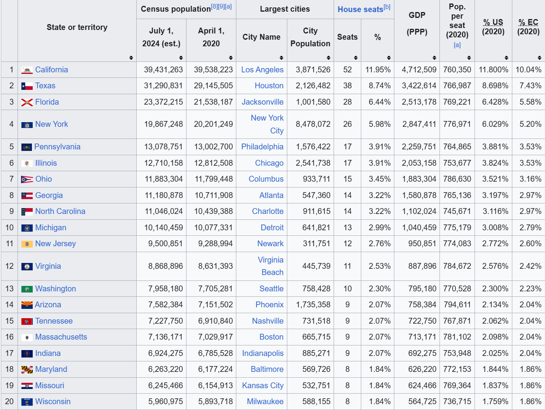This screenshot has height=410, width=545.
Task: Open the House seats header link
Action: pyautogui.click(x=360, y=9)
